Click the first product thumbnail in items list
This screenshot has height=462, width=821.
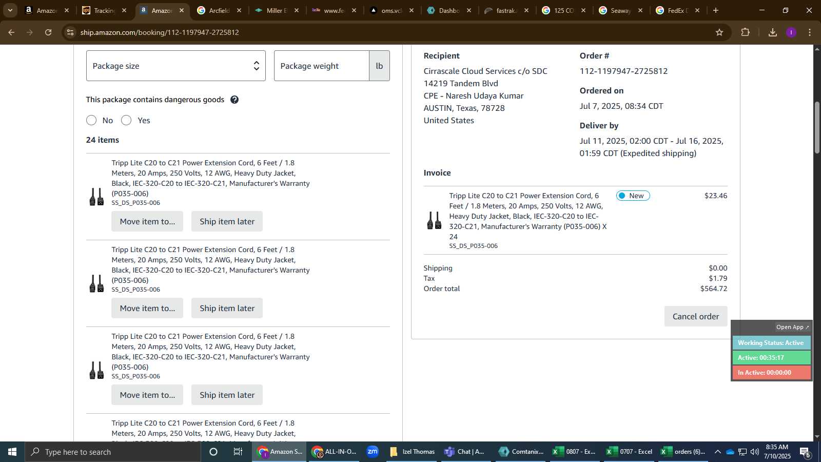(96, 197)
